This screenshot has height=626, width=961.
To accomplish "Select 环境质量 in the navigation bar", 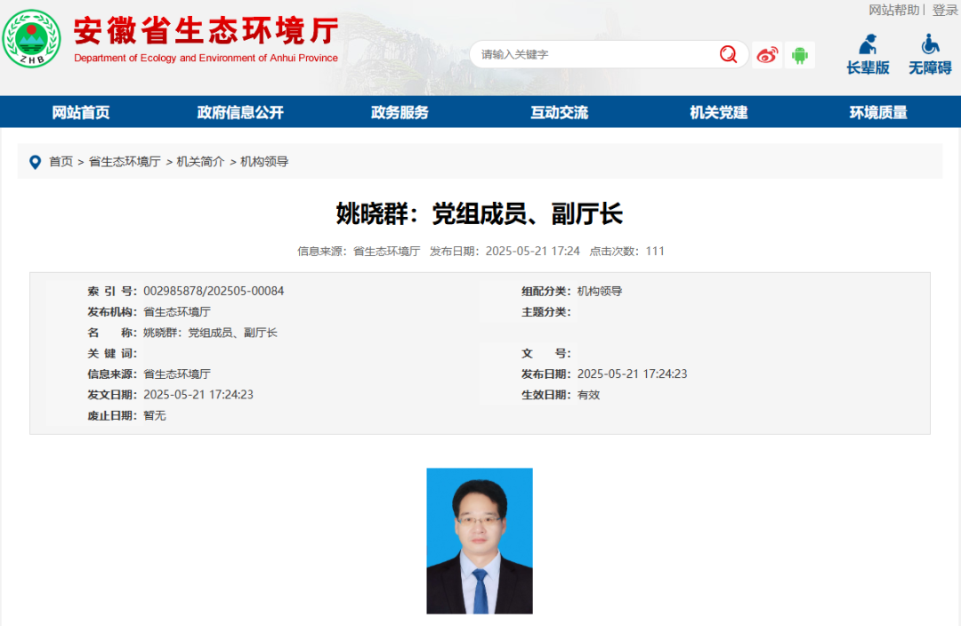I will [x=877, y=112].
